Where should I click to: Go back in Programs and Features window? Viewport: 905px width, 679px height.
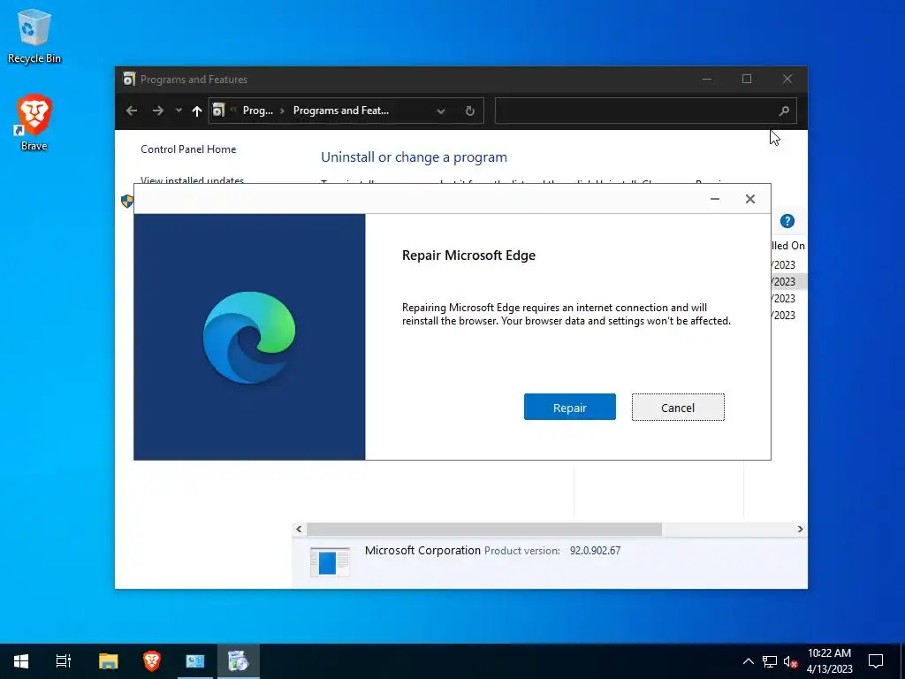[x=132, y=111]
